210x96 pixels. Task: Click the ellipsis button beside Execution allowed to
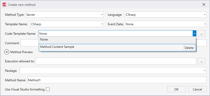[201, 61]
